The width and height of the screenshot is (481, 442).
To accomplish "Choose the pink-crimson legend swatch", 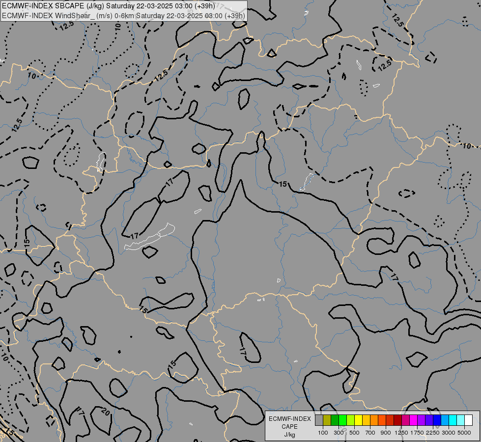I will coord(405,420).
